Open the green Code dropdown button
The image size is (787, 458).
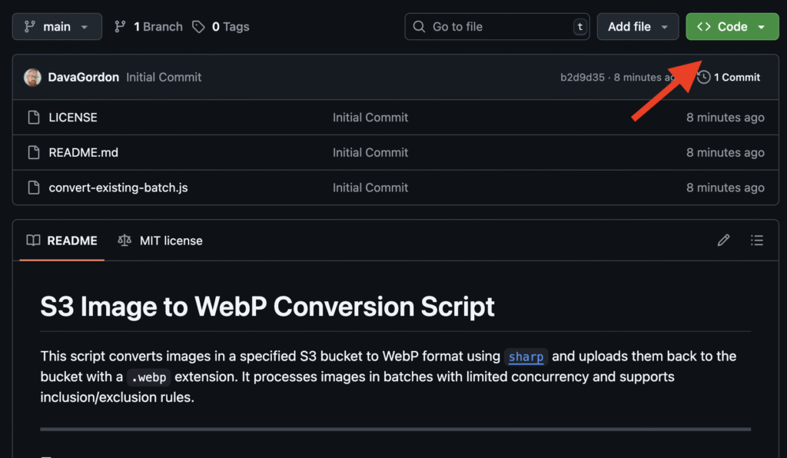(x=732, y=27)
